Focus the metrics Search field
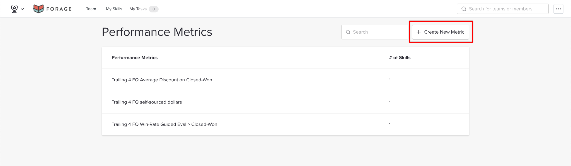The height and width of the screenshot is (166, 571). point(375,32)
